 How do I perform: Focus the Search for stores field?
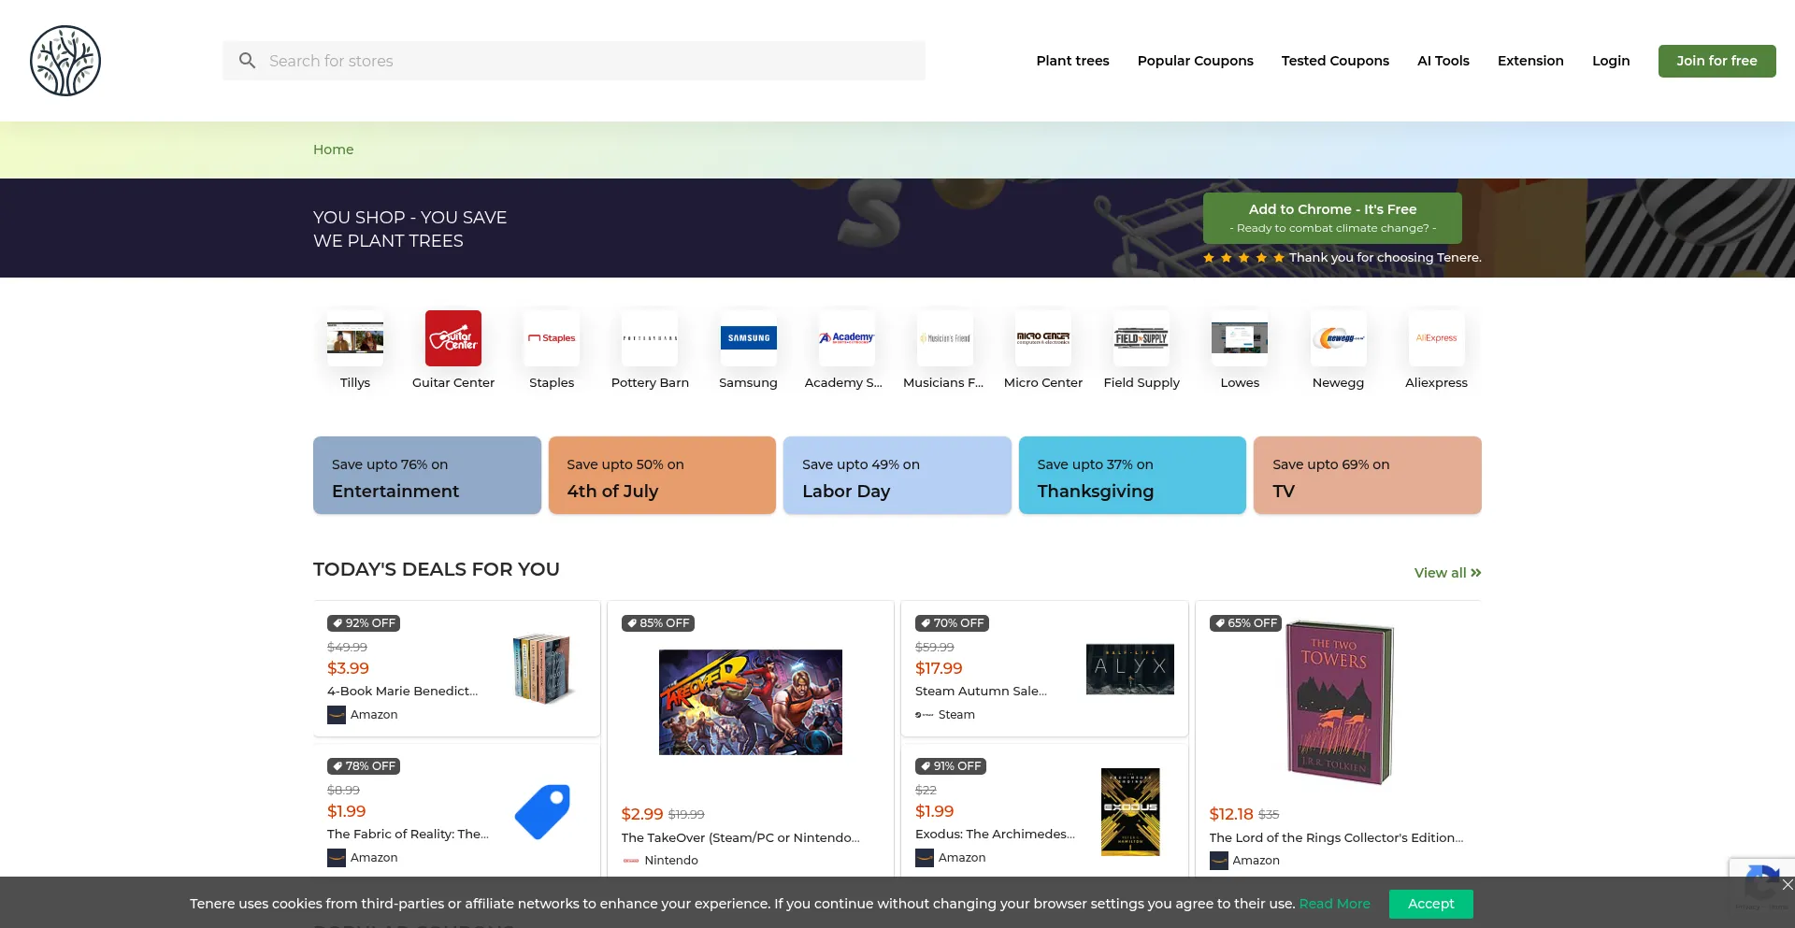pos(589,61)
